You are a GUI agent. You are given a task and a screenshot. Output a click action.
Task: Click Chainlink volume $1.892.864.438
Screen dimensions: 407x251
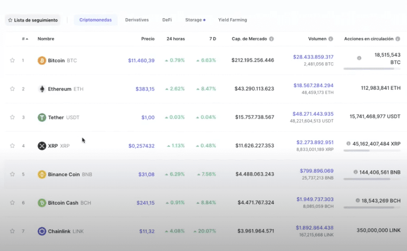pyautogui.click(x=314, y=228)
